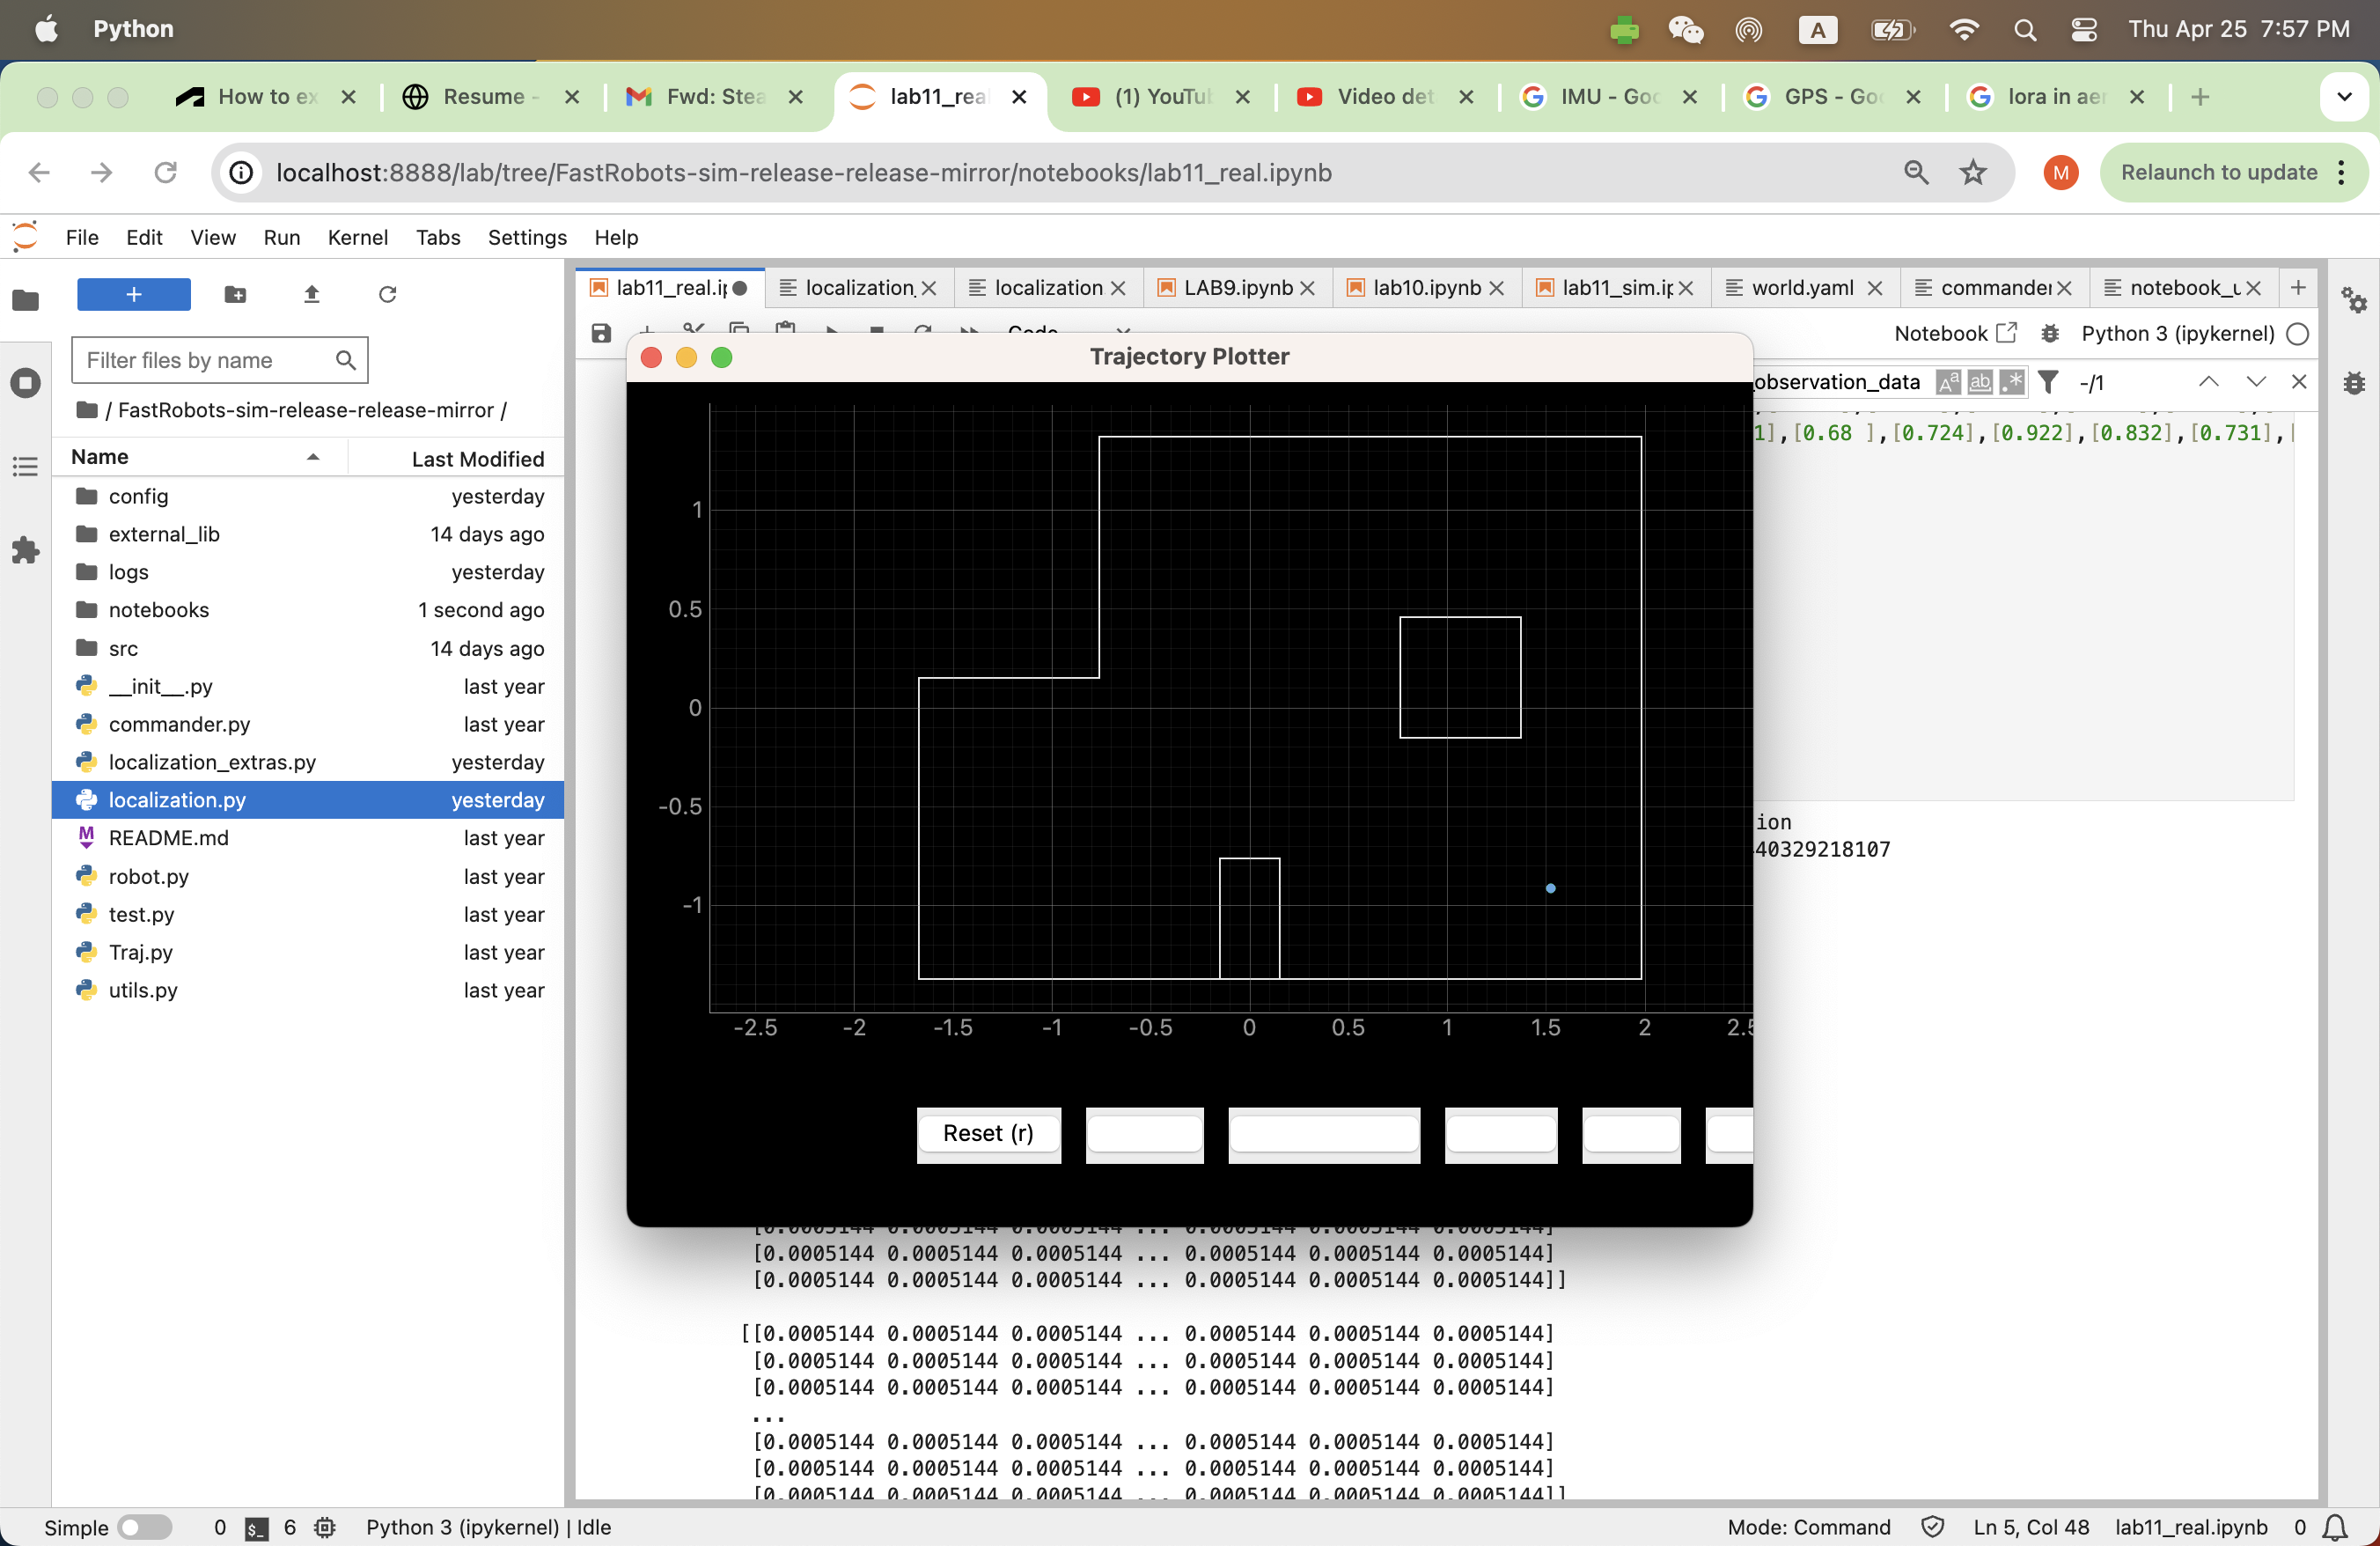This screenshot has height=1546, width=2380.
Task: Select localization.py in file list
Action: 308,800
